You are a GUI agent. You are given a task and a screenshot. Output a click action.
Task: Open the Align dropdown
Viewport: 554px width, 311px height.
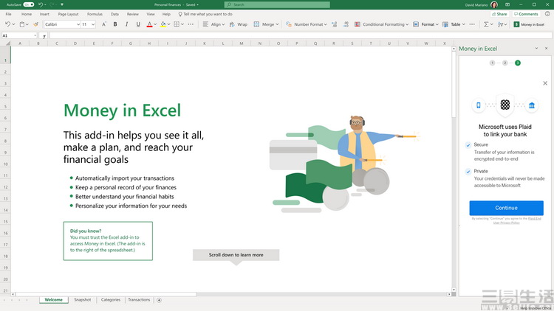[213, 24]
